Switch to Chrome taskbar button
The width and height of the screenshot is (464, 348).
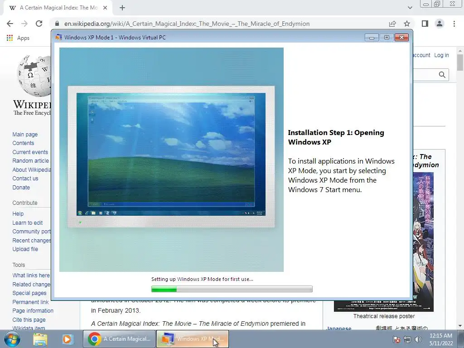(119, 339)
